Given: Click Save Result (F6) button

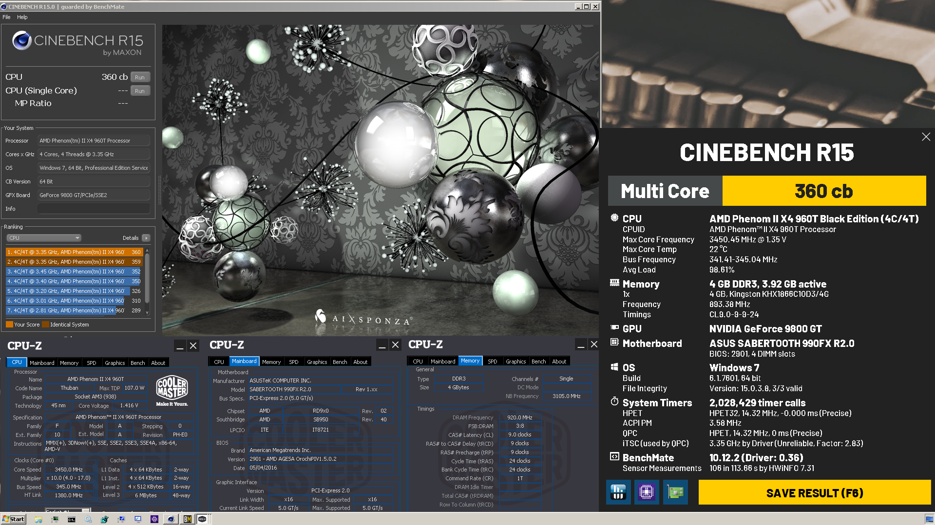Looking at the screenshot, I should (x=814, y=492).
